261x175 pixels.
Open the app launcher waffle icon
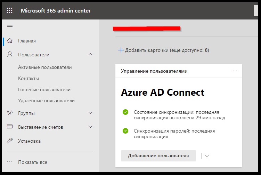coord(10,10)
